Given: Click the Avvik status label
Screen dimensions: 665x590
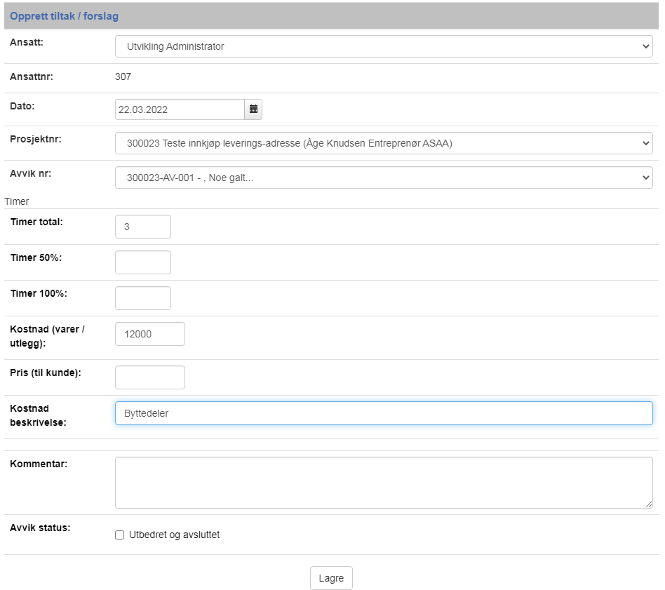Looking at the screenshot, I should point(40,528).
